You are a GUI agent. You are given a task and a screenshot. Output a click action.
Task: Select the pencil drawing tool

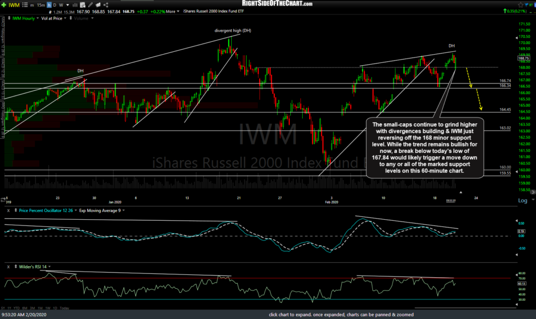(90, 5)
